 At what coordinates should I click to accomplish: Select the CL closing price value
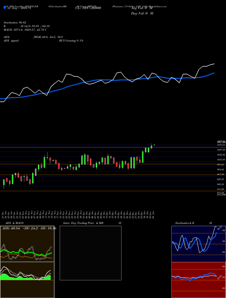88,8
